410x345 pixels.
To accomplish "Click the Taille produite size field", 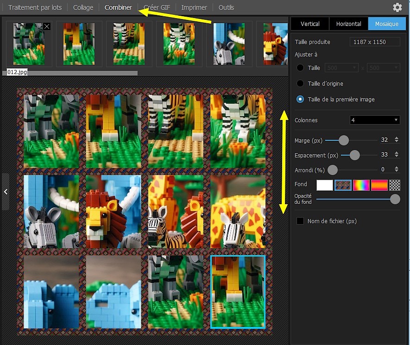I will [x=375, y=42].
